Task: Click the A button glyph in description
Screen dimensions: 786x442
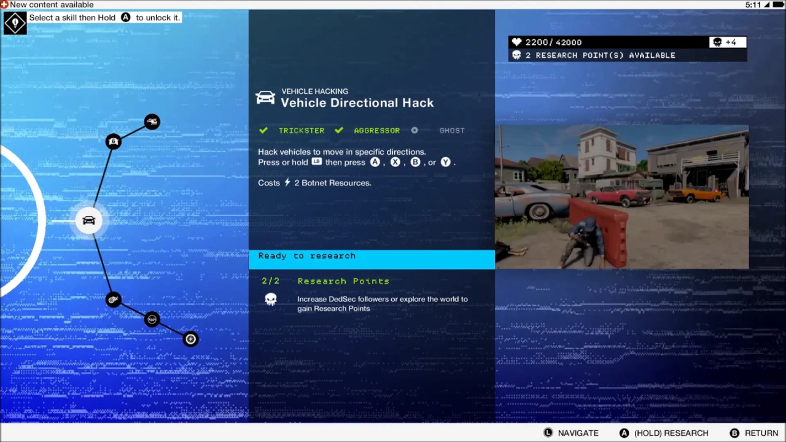Action: 375,162
